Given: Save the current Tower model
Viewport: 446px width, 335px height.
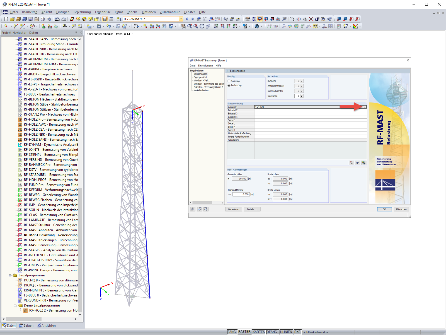Looking at the screenshot, I should tap(30, 19).
